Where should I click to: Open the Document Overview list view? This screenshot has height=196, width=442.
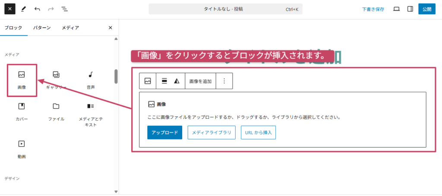pyautogui.click(x=64, y=9)
